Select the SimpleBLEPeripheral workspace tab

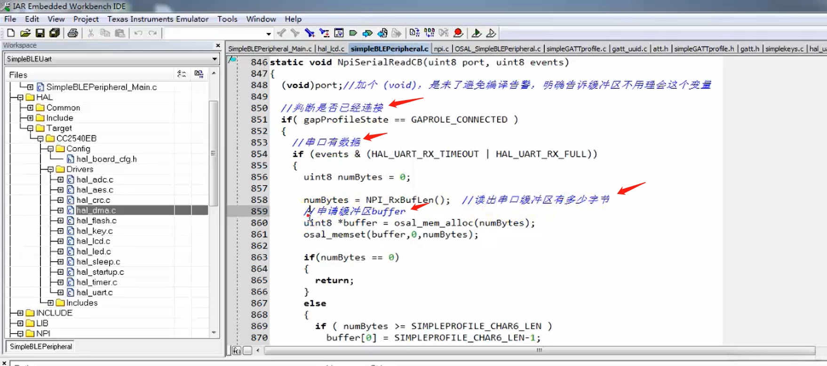(x=41, y=346)
